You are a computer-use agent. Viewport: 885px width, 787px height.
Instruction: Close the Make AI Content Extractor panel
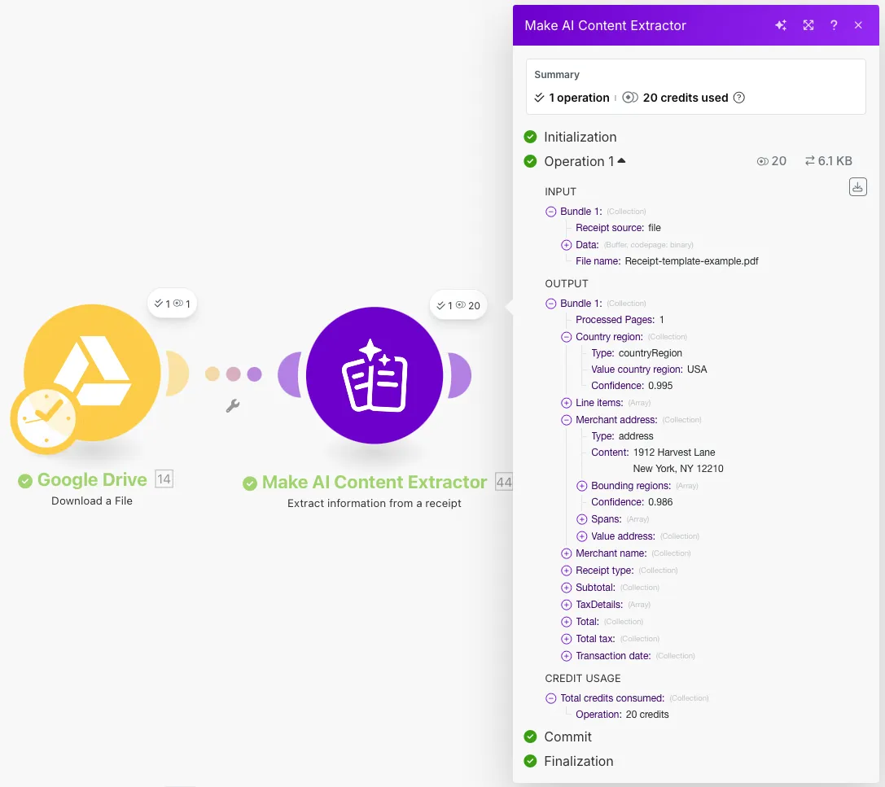click(858, 25)
